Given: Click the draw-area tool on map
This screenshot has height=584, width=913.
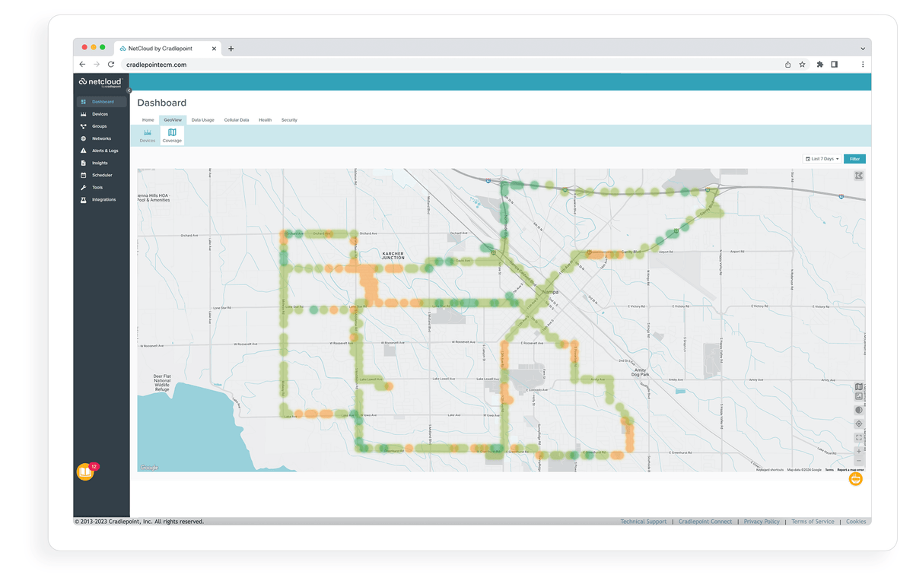Looking at the screenshot, I should [859, 176].
